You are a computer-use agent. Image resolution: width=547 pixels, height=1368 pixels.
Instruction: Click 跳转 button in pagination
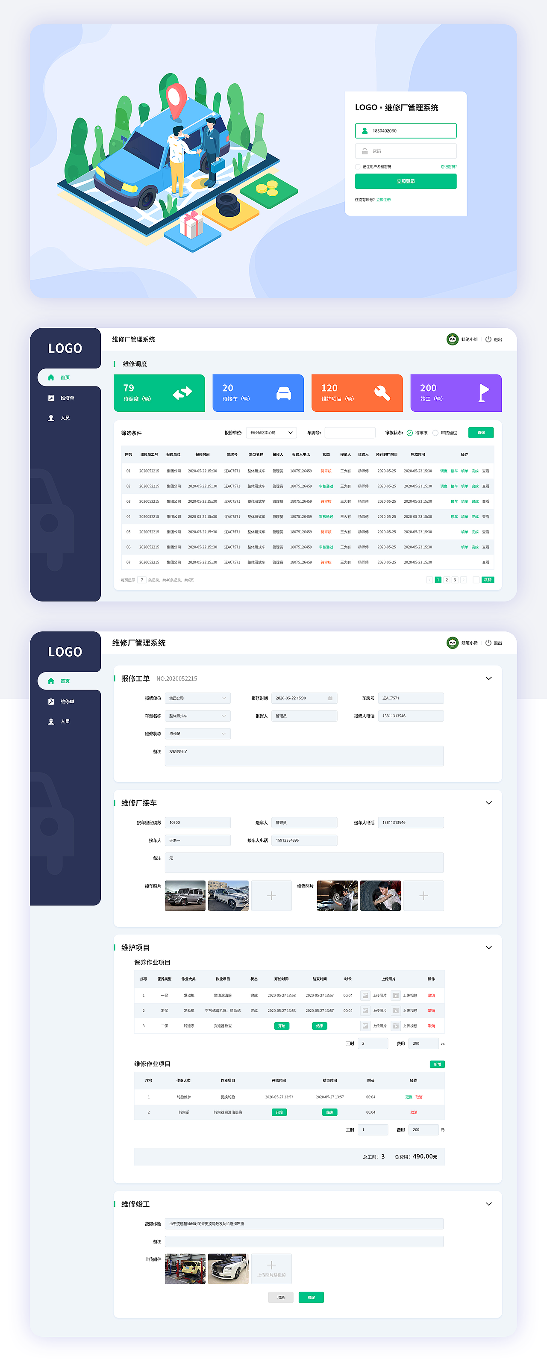[488, 580]
